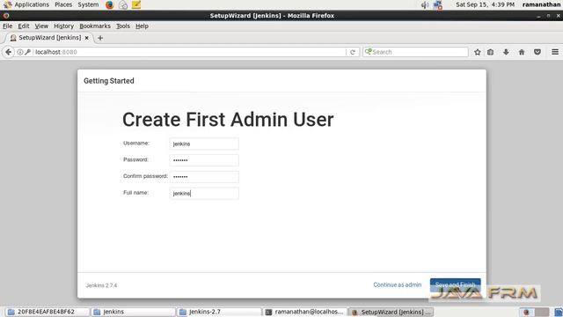Open the mail launcher icon in top panel
The height and width of the screenshot is (317, 563).
(123, 4)
